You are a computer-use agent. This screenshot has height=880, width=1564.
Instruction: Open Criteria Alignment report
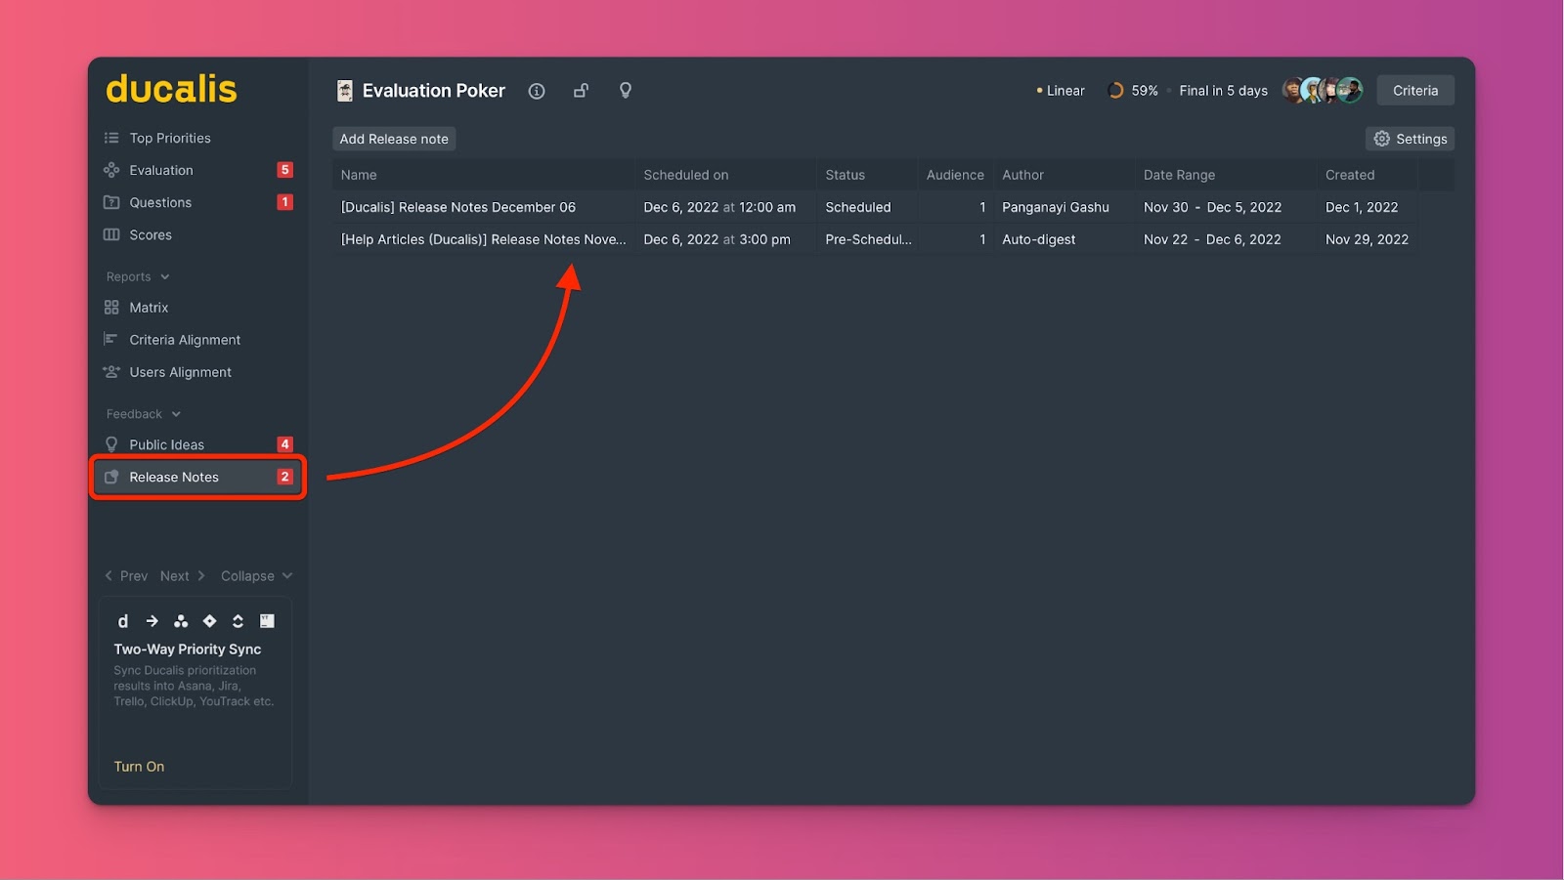pyautogui.click(x=185, y=340)
